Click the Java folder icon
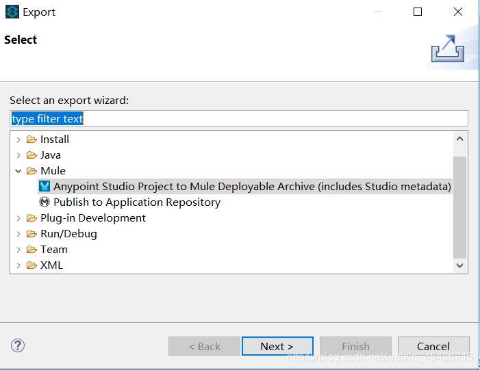480x370 pixels. [31, 155]
